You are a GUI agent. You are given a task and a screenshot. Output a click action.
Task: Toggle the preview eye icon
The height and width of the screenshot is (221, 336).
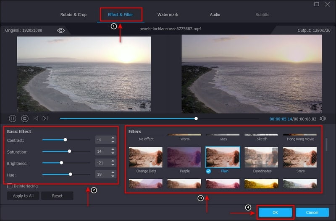(x=61, y=31)
